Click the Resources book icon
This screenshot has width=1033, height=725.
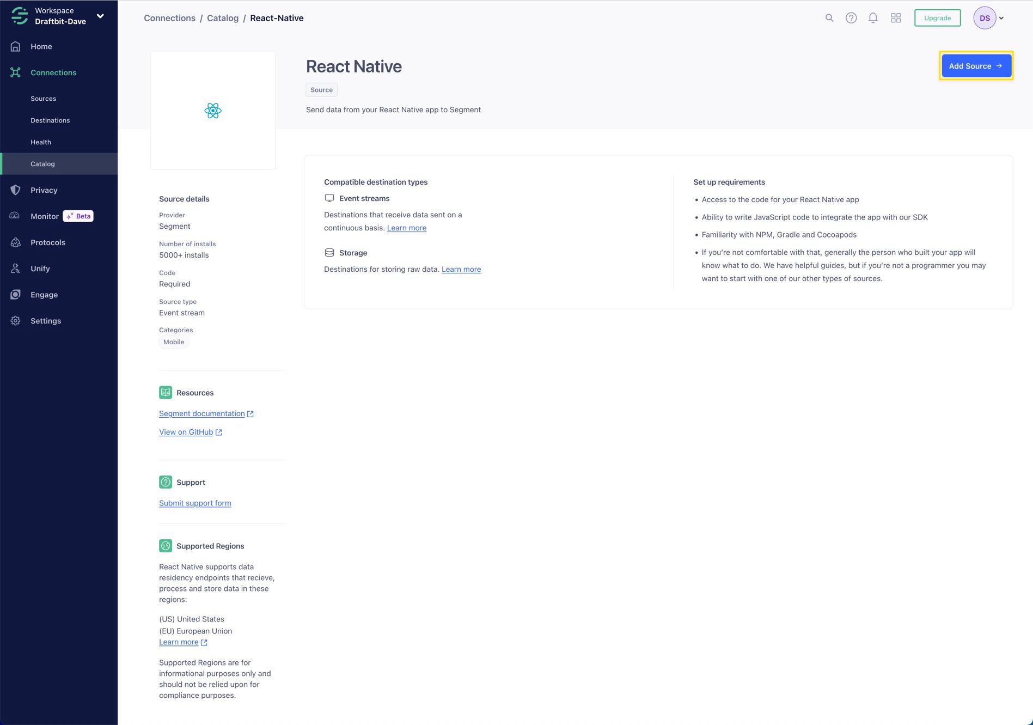click(166, 393)
